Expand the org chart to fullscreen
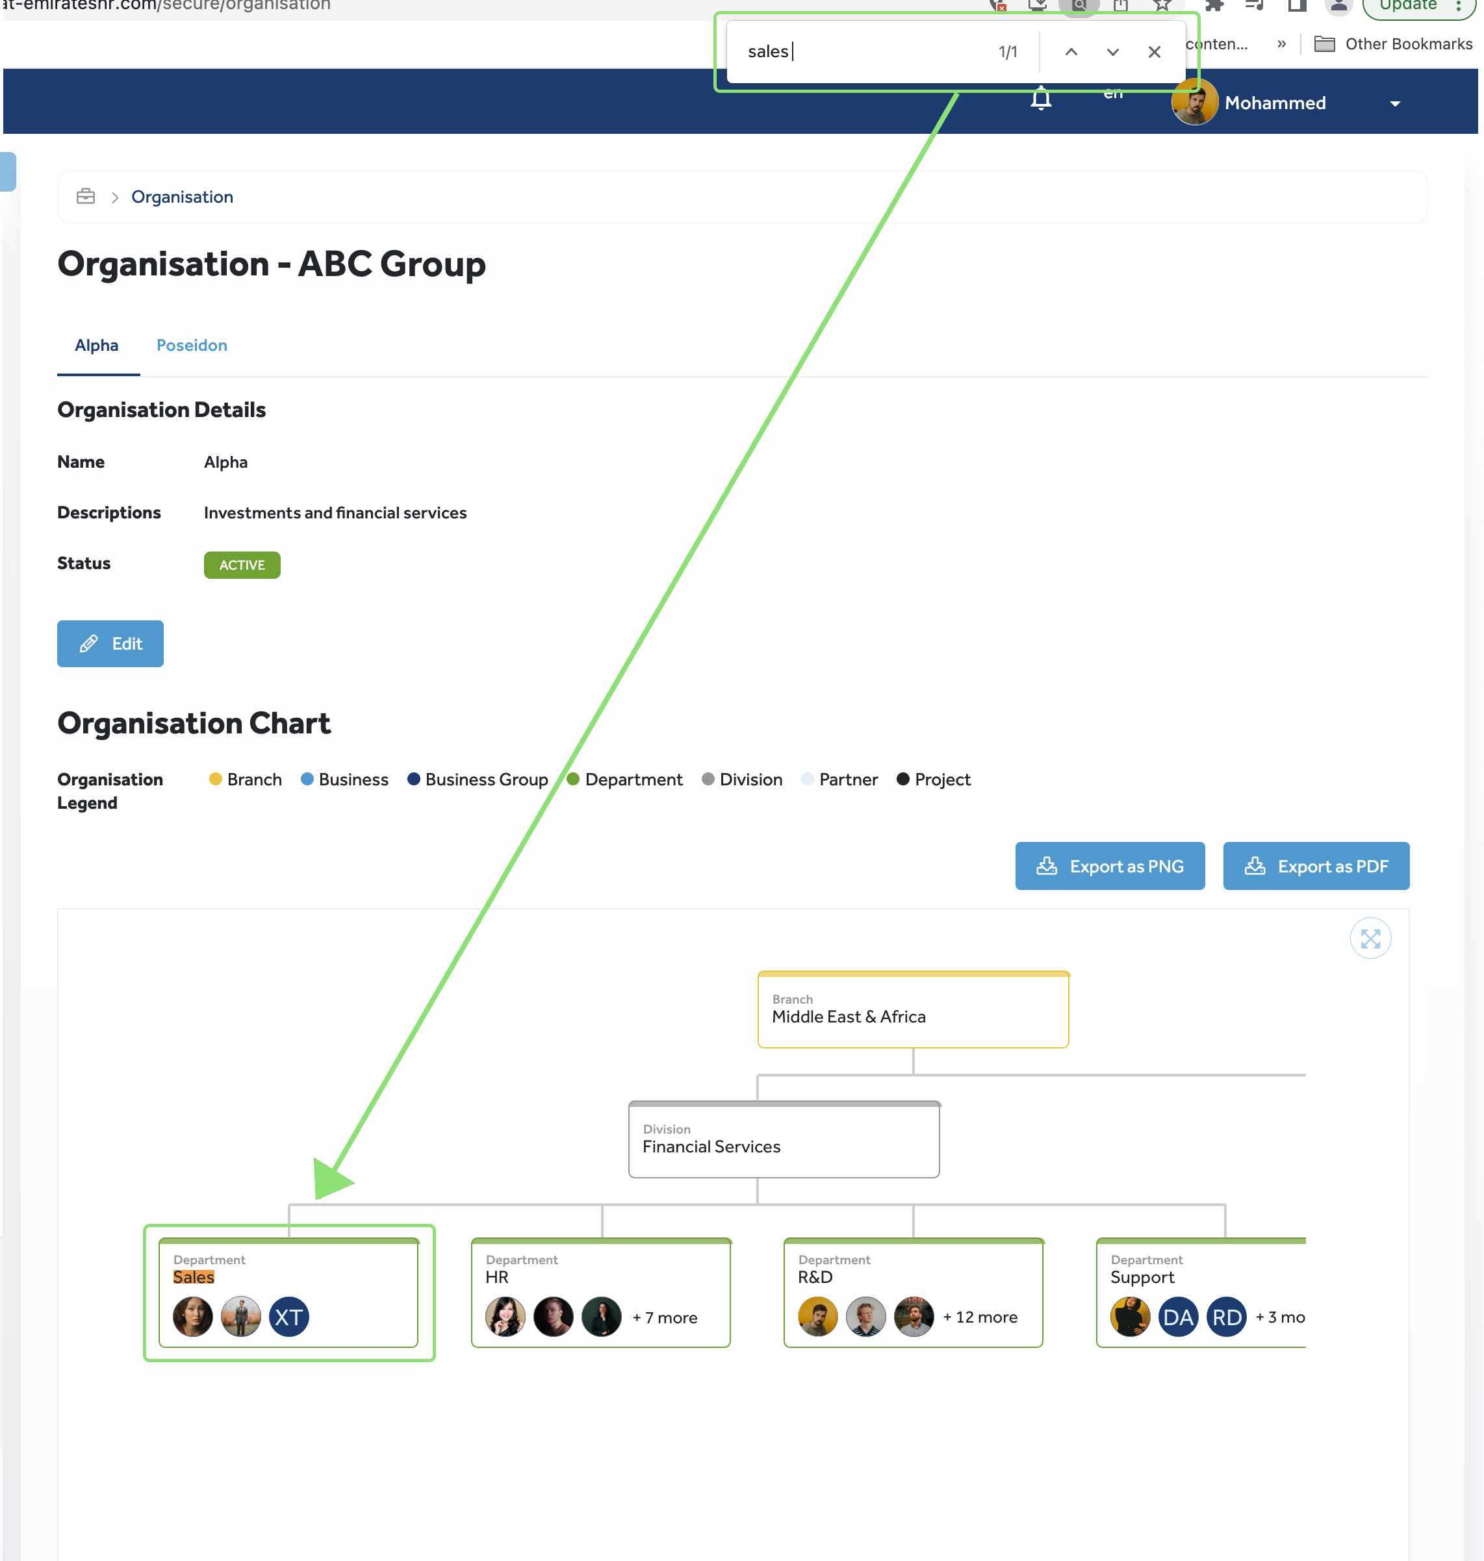The width and height of the screenshot is (1484, 1561). [1371, 938]
